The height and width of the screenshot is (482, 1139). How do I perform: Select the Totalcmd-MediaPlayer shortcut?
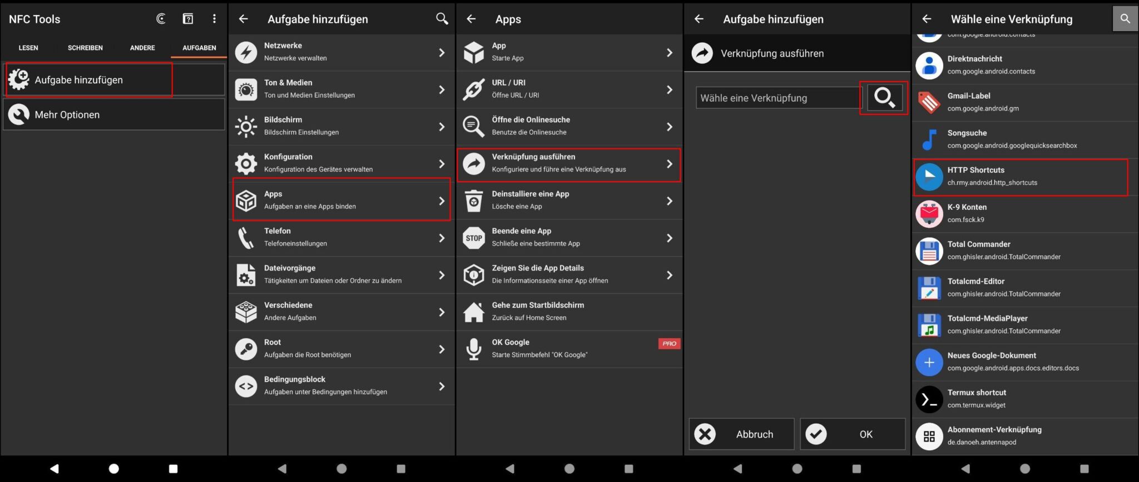coord(1025,325)
